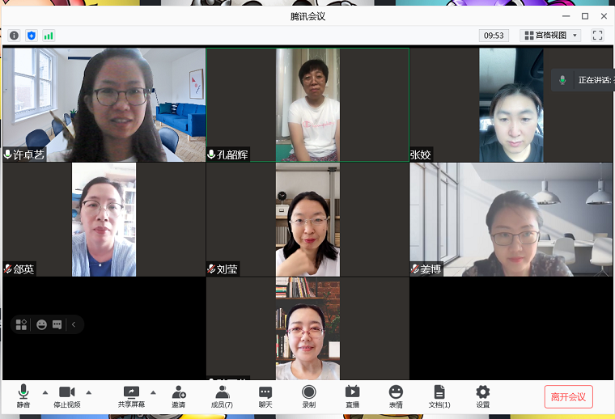Click the blue security shield icon
The image size is (615, 419).
coord(32,36)
